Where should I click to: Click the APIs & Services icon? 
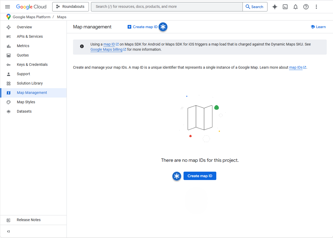coord(9,36)
